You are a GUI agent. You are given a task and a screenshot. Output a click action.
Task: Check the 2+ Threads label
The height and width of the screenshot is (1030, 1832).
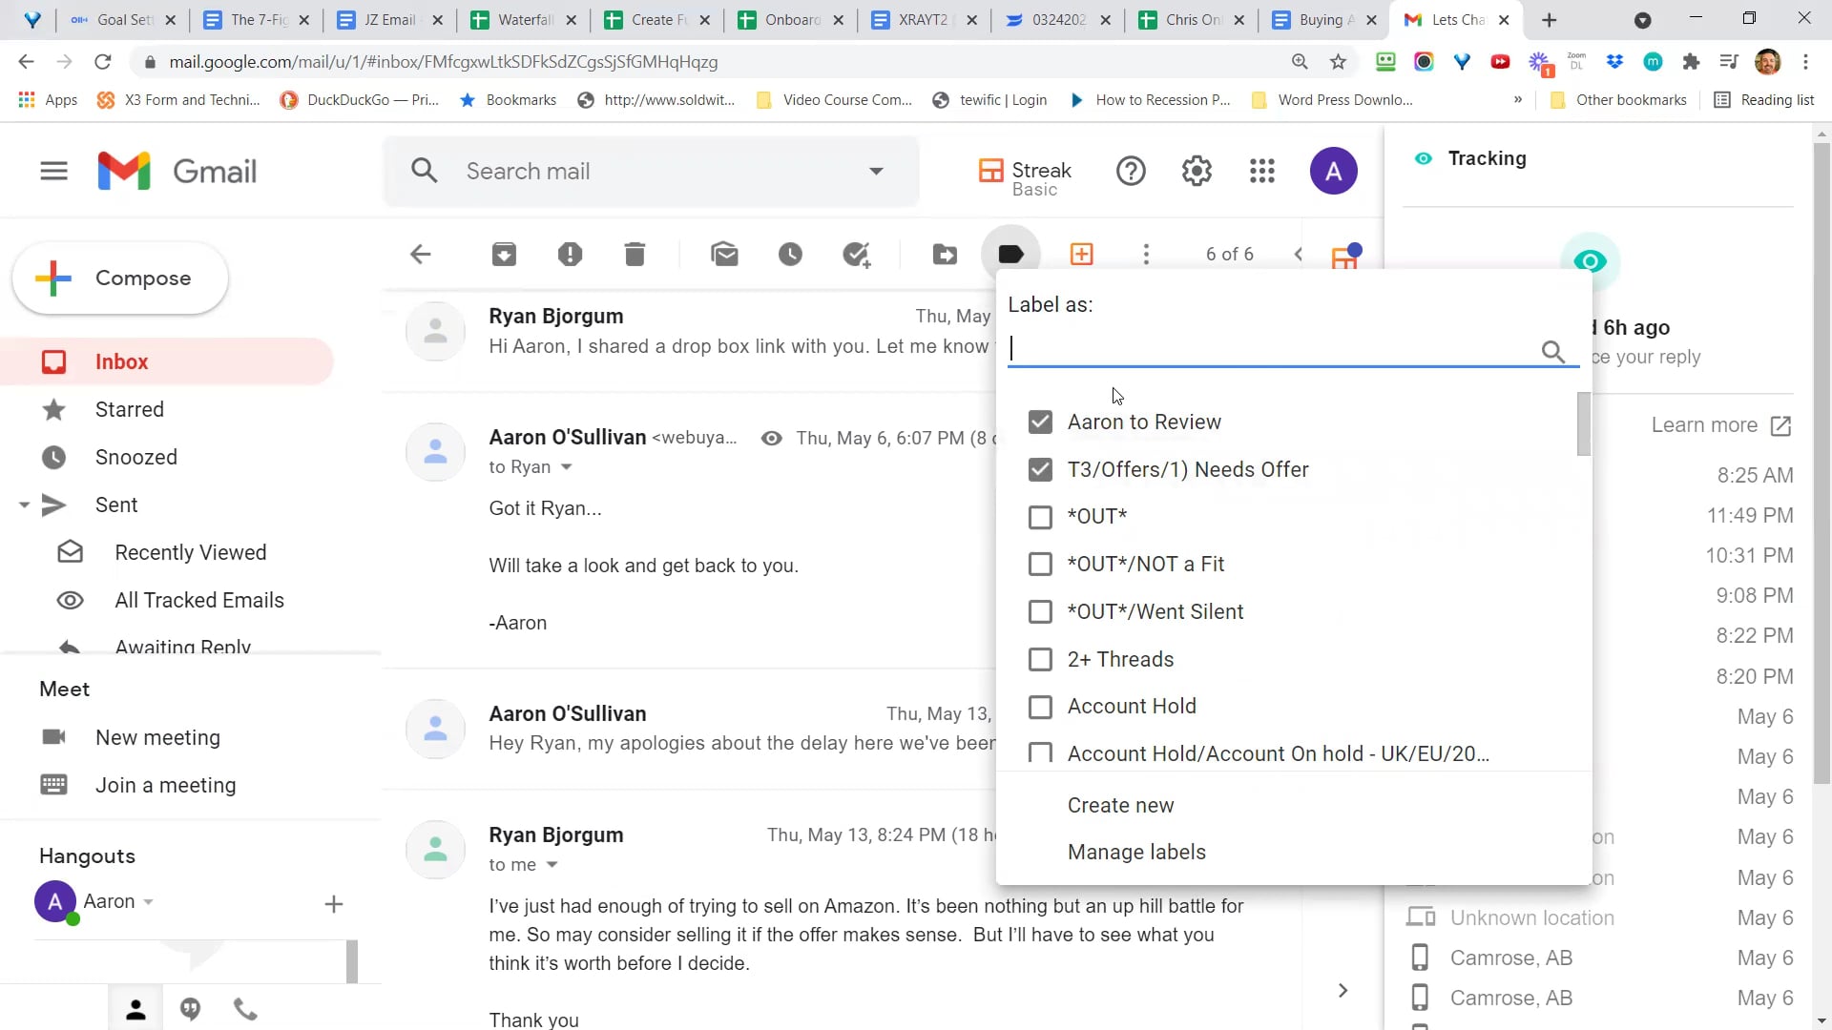click(x=1040, y=660)
